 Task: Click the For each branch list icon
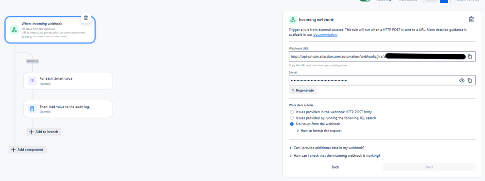[x=32, y=81]
